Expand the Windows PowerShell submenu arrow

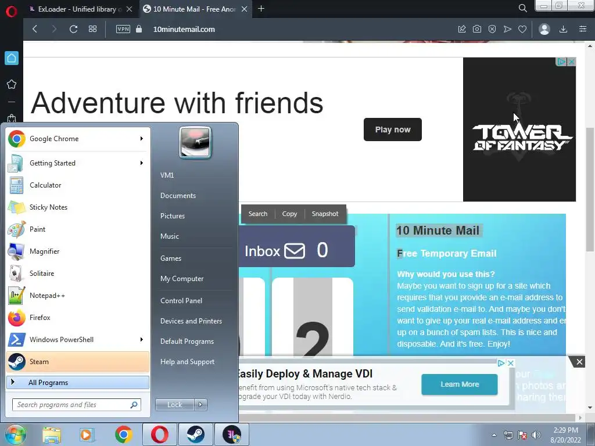[x=142, y=339]
